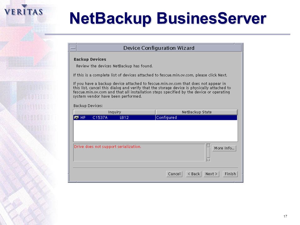Screen dimensions: 300x225
Task: Sort by the Inquiry column header
Action: (114, 112)
